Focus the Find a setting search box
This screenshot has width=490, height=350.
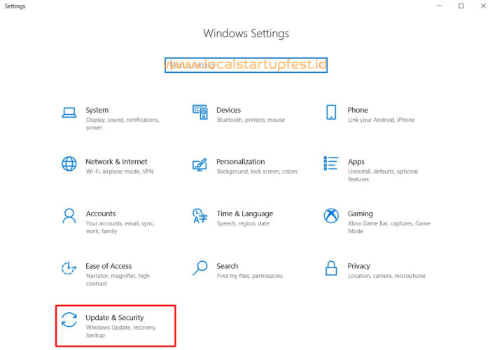click(x=246, y=65)
